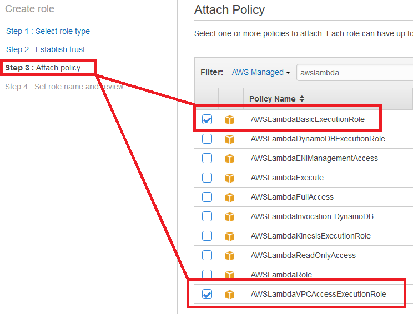Tick the AWSLambdaFullAccess checkbox
This screenshot has height=314, width=413.
click(207, 197)
